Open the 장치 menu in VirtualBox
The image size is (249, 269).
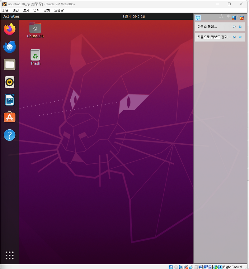[46, 10]
